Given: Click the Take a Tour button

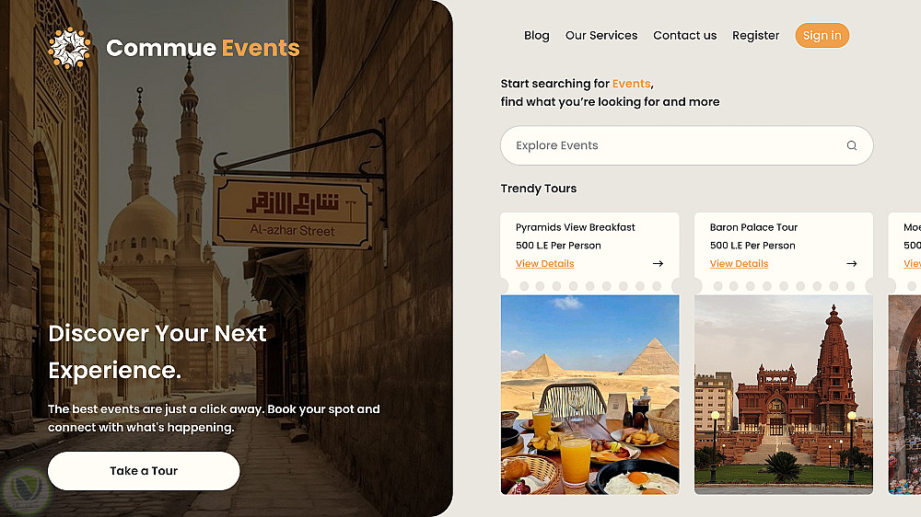Looking at the screenshot, I should click(144, 471).
